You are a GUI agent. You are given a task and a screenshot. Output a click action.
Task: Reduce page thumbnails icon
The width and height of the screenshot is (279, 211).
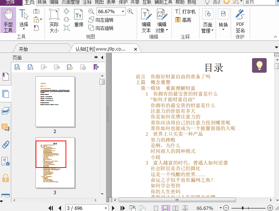click(x=30, y=67)
